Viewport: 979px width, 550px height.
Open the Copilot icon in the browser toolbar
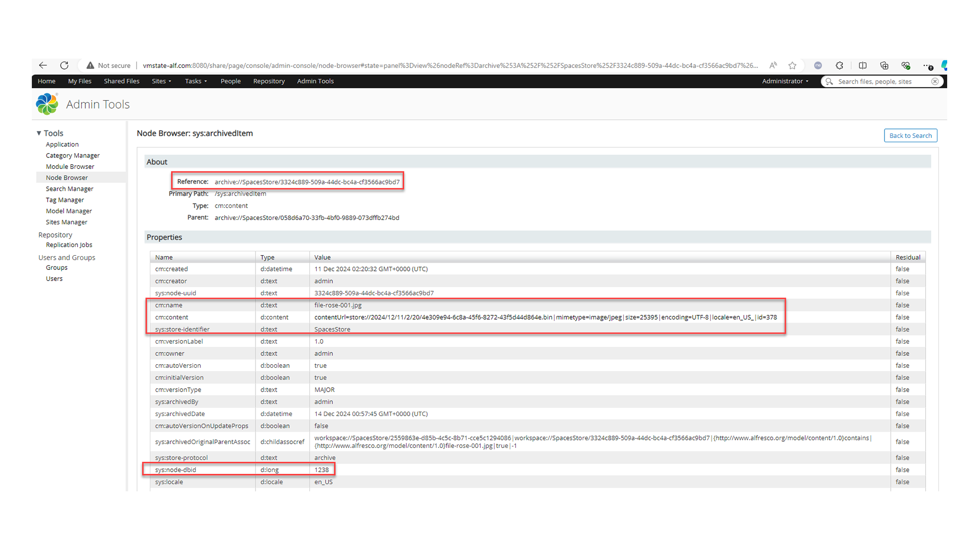(944, 65)
